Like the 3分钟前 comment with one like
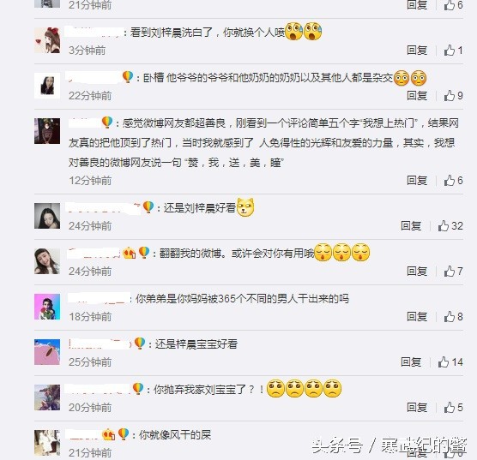 pyautogui.click(x=450, y=51)
